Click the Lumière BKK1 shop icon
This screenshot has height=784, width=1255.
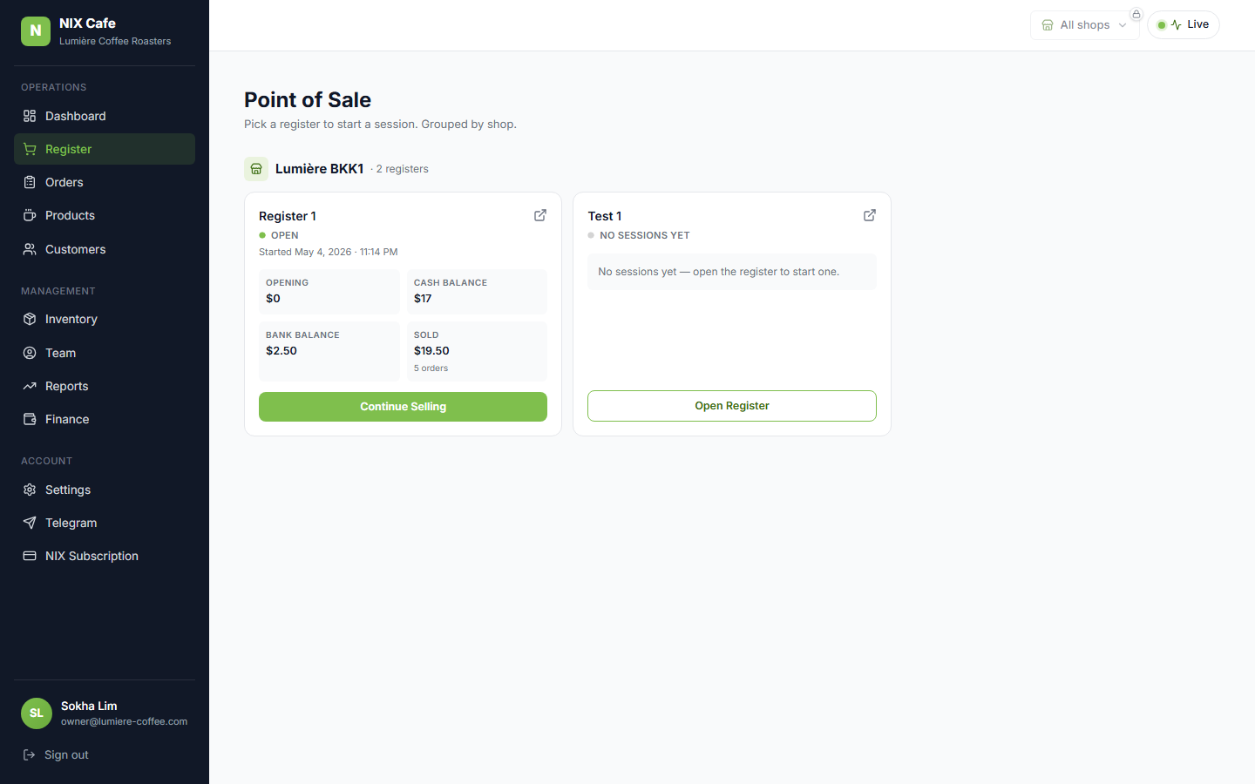coord(256,169)
